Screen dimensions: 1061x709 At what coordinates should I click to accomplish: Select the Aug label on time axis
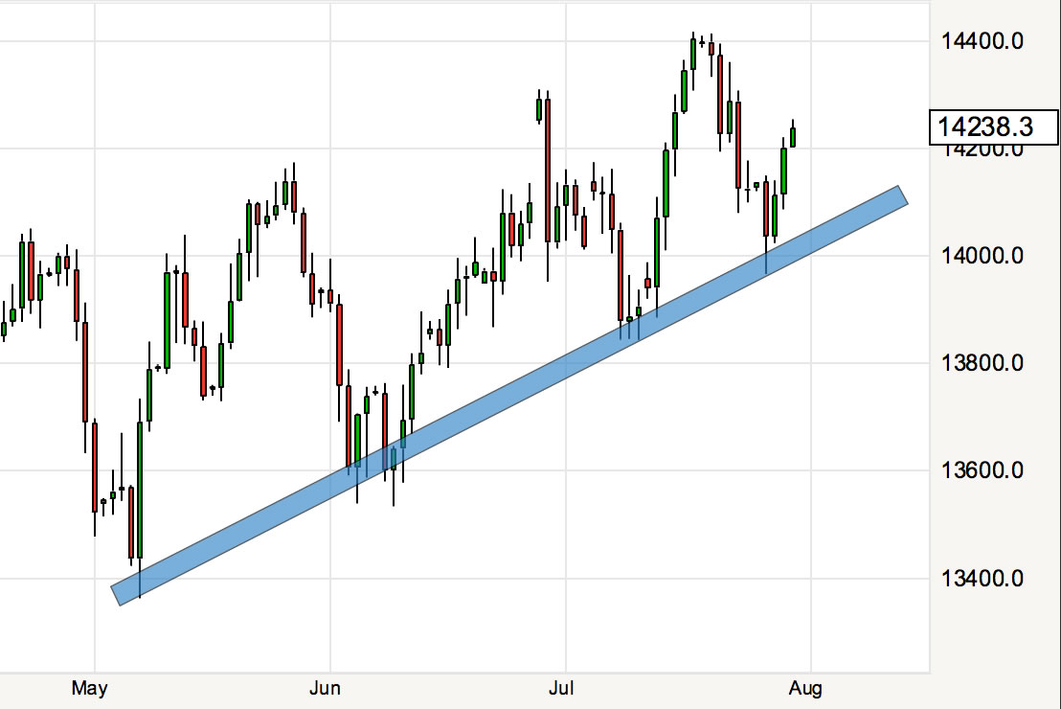tap(805, 688)
